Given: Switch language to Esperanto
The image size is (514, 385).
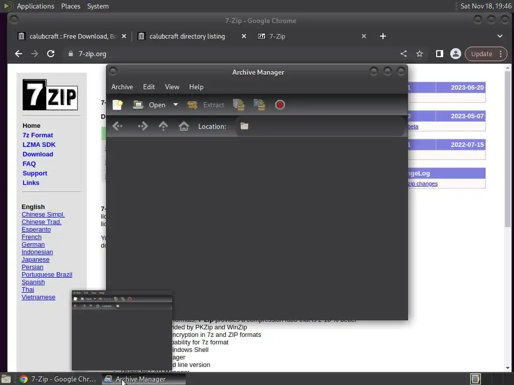Looking at the screenshot, I should click(36, 230).
